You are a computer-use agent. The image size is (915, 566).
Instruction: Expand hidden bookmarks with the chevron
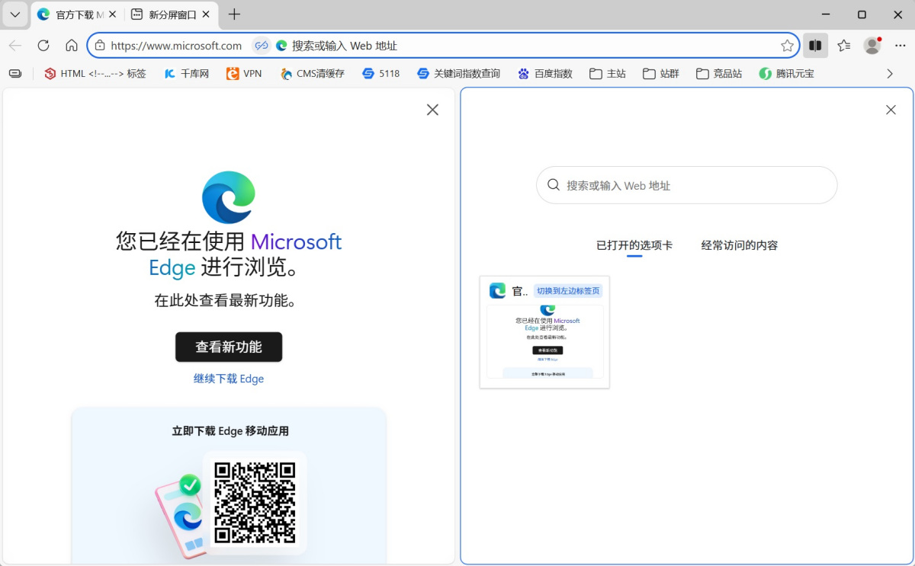point(889,73)
